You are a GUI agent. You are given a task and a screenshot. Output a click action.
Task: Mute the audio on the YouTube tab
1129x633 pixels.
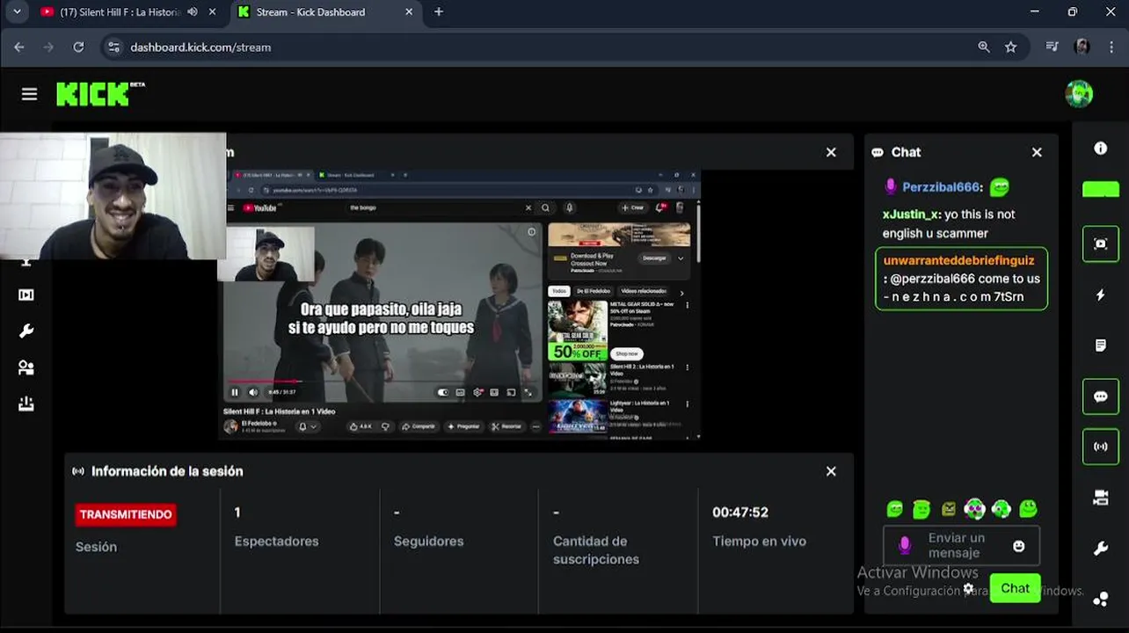[193, 12]
